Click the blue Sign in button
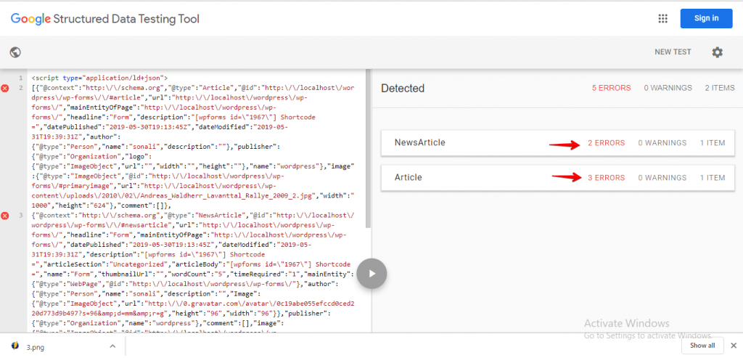Image resolution: width=743 pixels, height=358 pixels. (x=706, y=18)
